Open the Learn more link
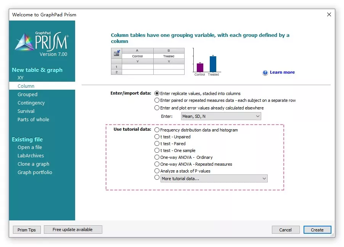Image resolution: width=344 pixels, height=247 pixels. pyautogui.click(x=282, y=72)
